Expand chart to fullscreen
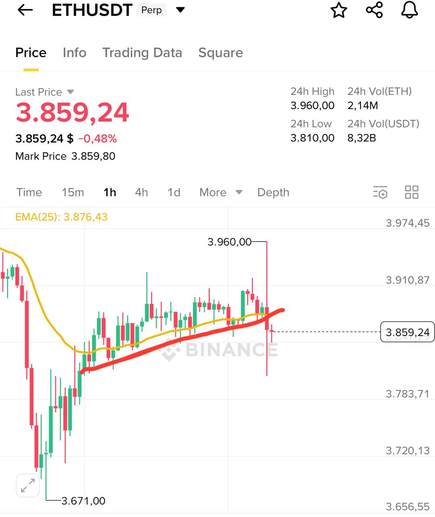Image resolution: width=435 pixels, height=517 pixels. [28, 485]
